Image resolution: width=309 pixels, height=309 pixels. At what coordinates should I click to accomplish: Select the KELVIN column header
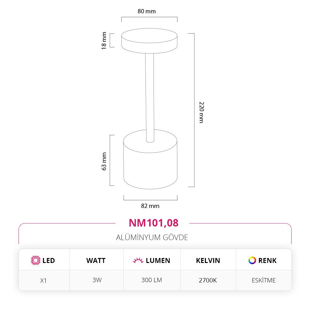pos(208,260)
